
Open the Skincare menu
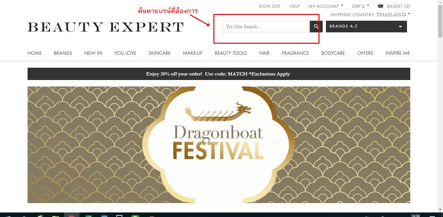(160, 53)
